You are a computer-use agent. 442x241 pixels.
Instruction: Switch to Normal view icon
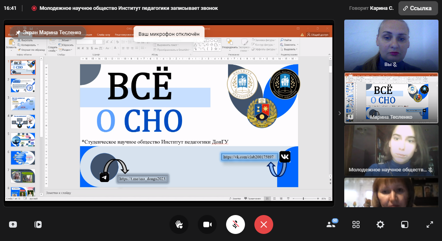pos(267,199)
